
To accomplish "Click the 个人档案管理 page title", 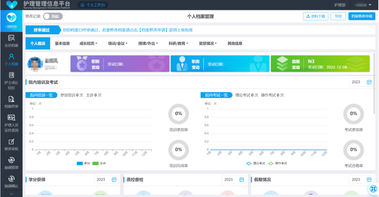I will (x=200, y=17).
